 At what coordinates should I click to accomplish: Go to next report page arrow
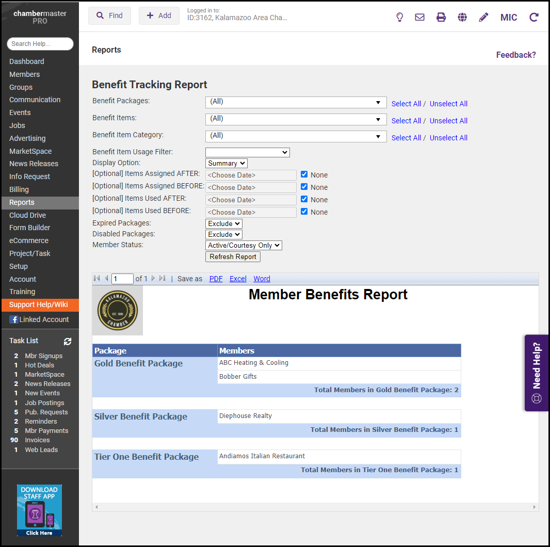click(x=153, y=279)
